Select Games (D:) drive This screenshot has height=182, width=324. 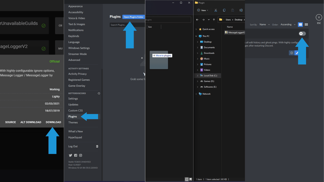(209, 81)
